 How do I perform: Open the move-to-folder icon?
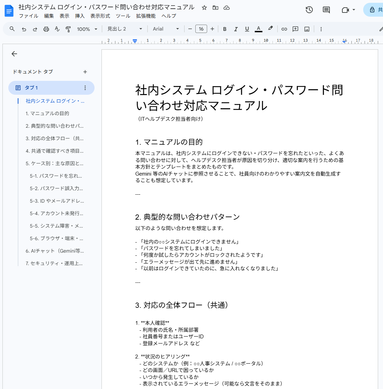215,8
